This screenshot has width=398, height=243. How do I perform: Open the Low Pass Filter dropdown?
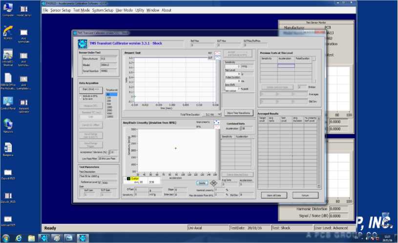[106, 159]
